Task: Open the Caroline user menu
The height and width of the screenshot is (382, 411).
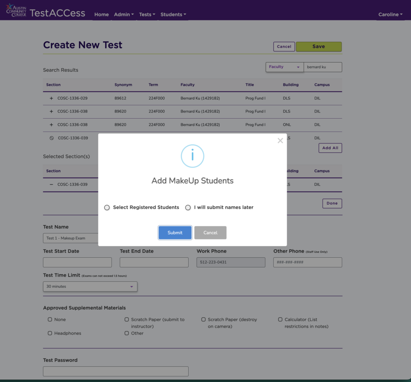Action: click(390, 14)
